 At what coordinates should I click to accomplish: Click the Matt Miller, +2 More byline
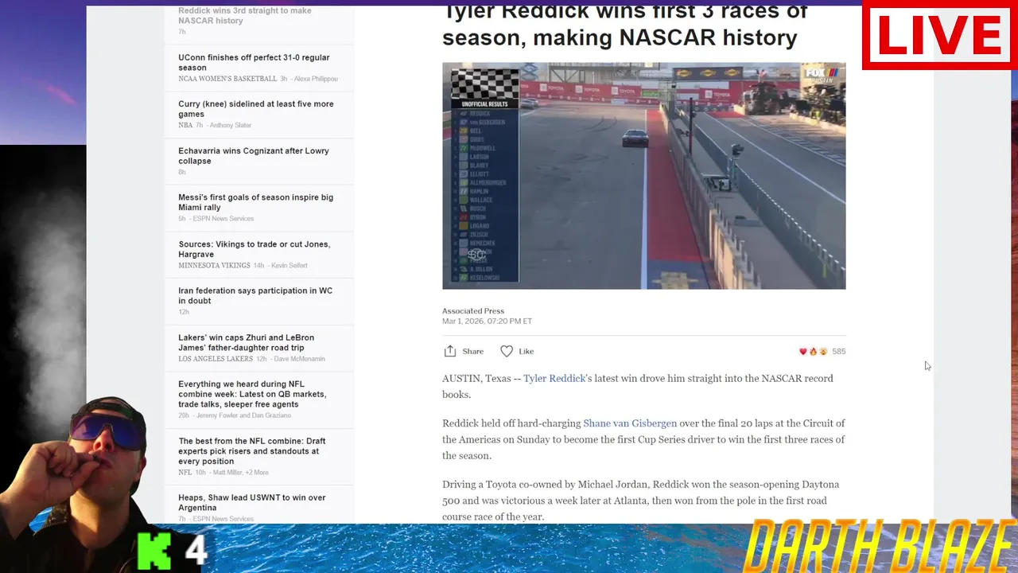(239, 472)
